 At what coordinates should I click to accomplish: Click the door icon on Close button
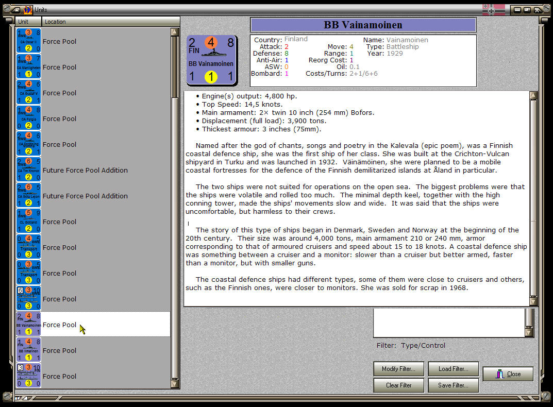pos(500,374)
